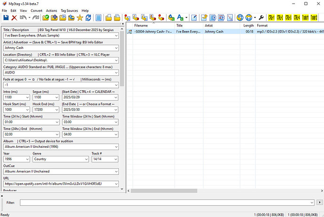
Task: Open the Title / Description dropdown
Action: point(116,36)
